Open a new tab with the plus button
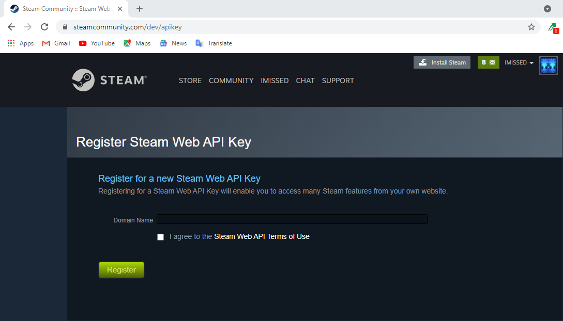This screenshot has width=563, height=321. 140,9
